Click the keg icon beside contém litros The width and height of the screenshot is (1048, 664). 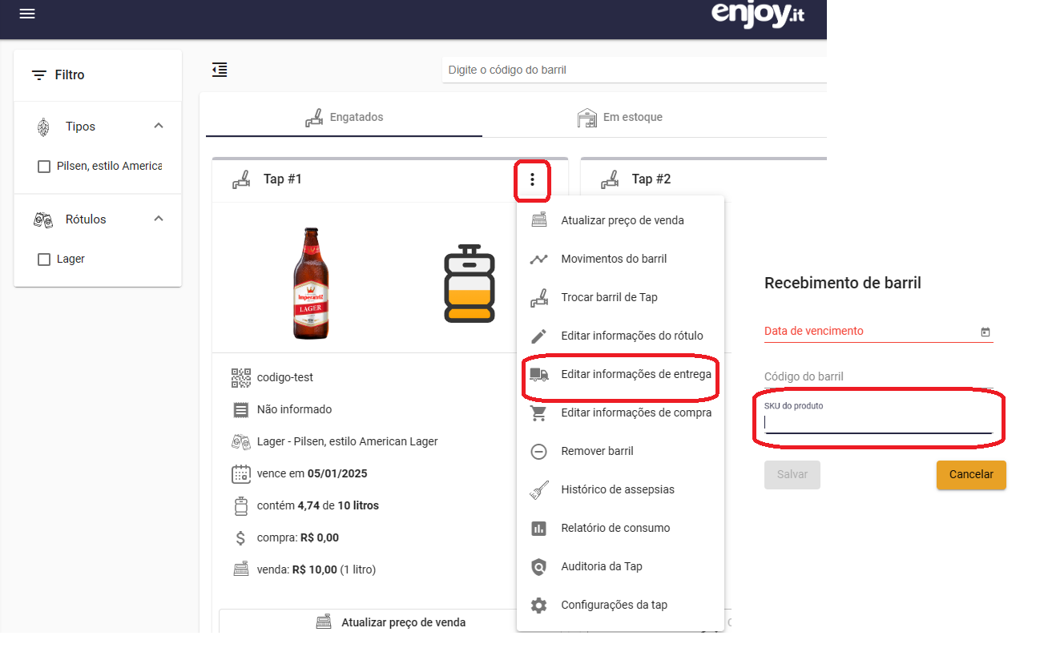coord(240,505)
